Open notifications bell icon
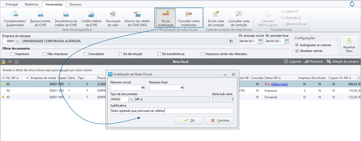 pos(352,4)
